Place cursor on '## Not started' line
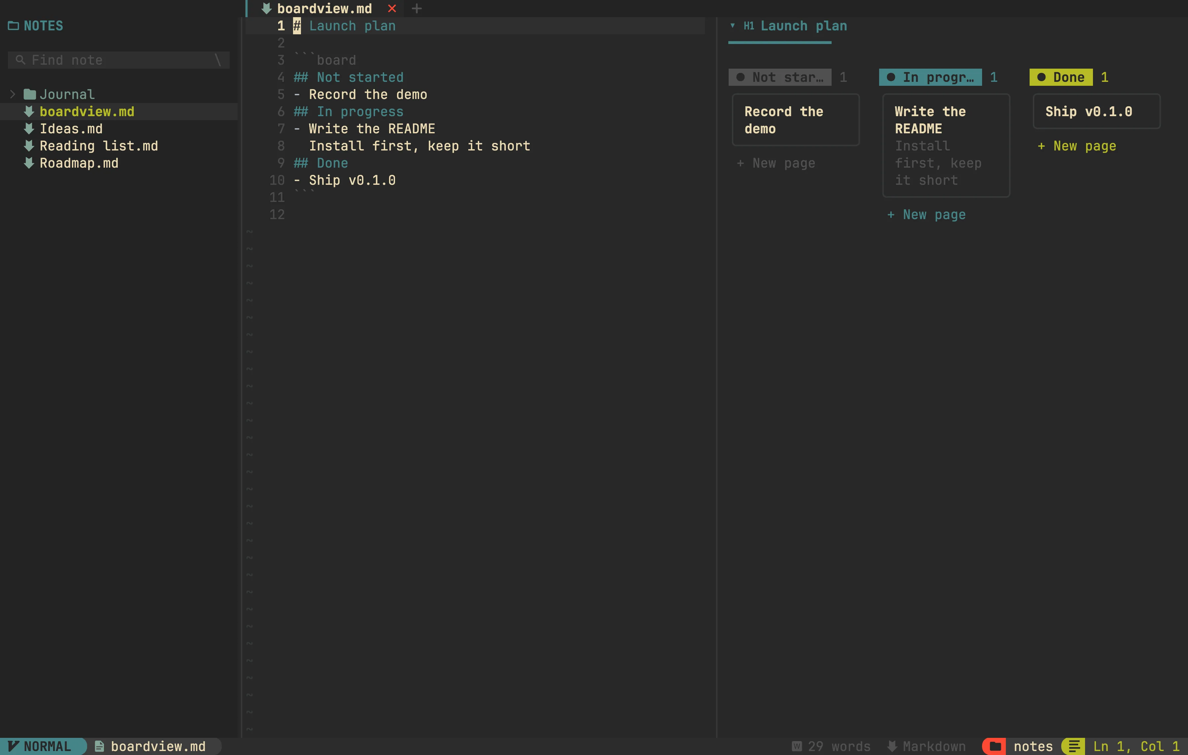The width and height of the screenshot is (1188, 755). (x=348, y=78)
